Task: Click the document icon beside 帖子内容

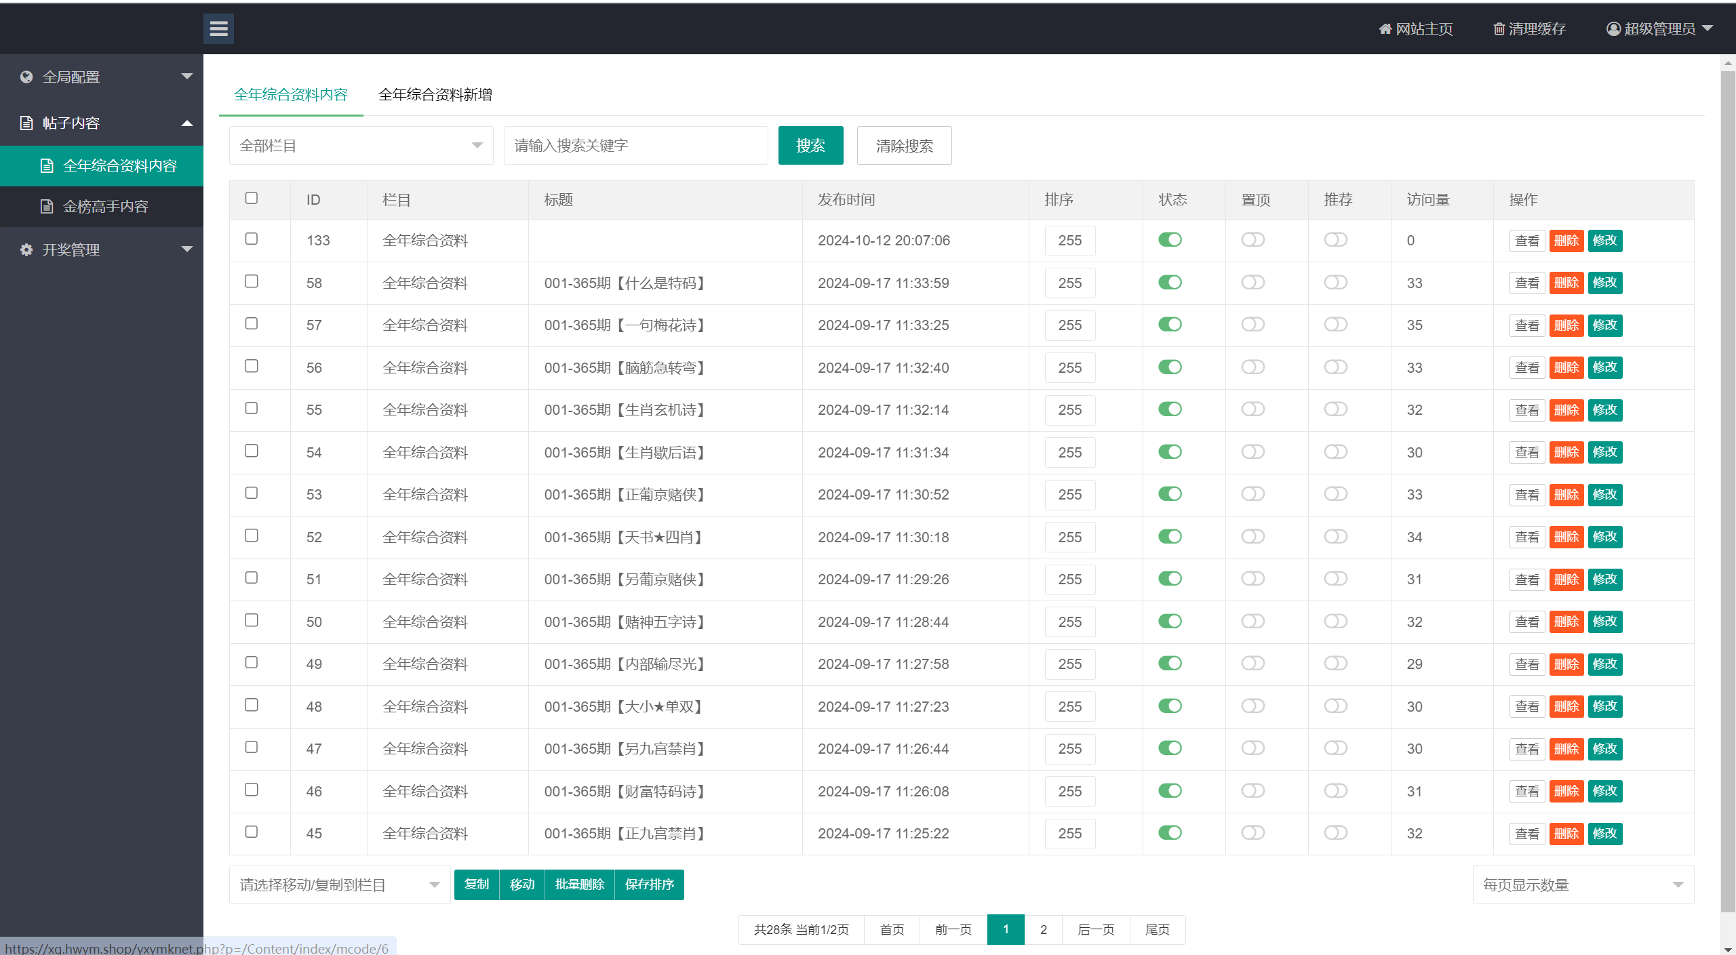Action: [x=26, y=123]
